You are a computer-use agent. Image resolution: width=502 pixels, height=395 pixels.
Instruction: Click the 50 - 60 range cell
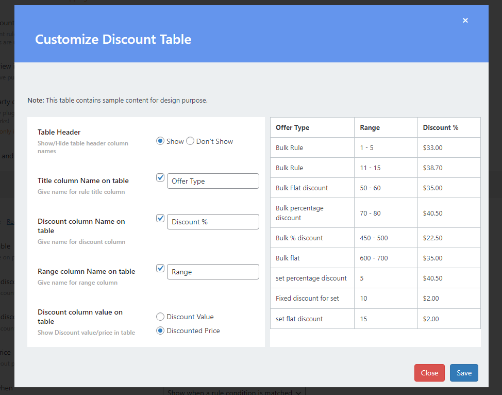pos(386,188)
